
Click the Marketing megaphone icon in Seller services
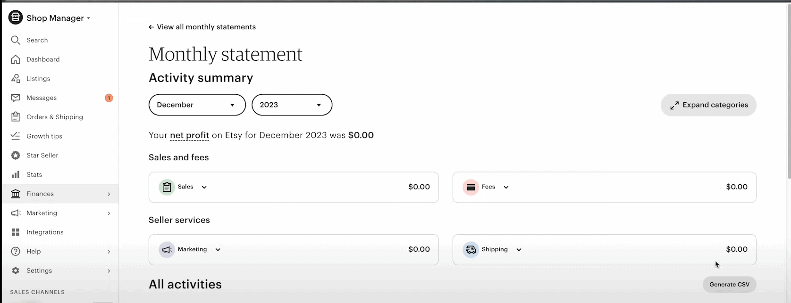point(166,249)
